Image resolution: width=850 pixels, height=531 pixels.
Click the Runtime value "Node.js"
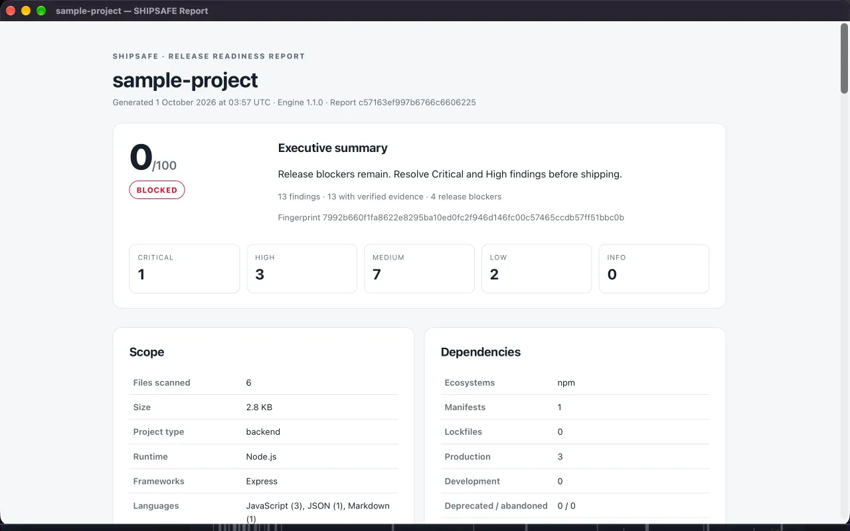(262, 457)
